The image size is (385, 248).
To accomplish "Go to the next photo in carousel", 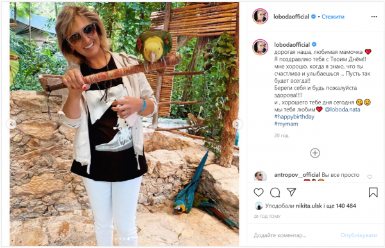I will 237,124.
